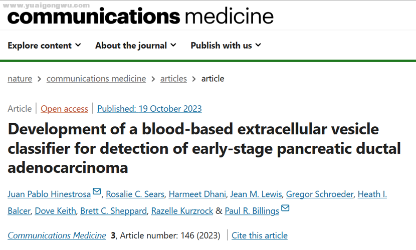Expand the Publish with us menu

[x=226, y=45]
